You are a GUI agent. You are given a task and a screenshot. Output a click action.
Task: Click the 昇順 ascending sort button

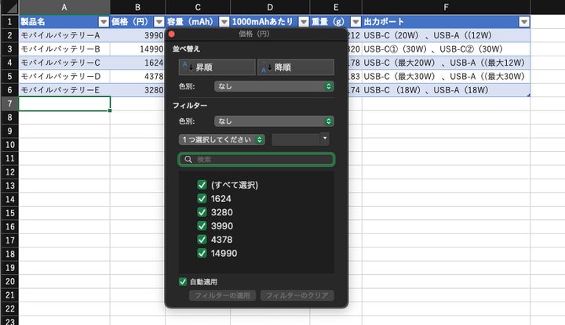click(216, 67)
